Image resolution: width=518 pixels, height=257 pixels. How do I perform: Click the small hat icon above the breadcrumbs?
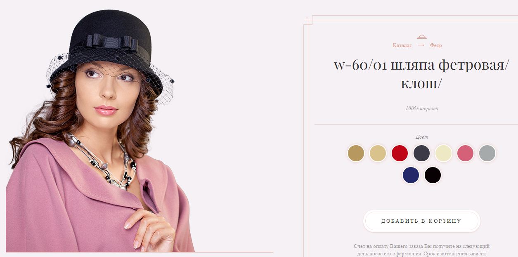click(x=421, y=37)
